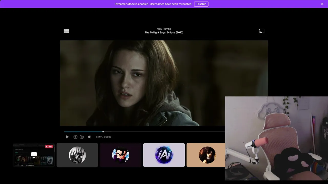
Task: Click the "Streamer Mode is enabled" message text
Action: coord(153,4)
